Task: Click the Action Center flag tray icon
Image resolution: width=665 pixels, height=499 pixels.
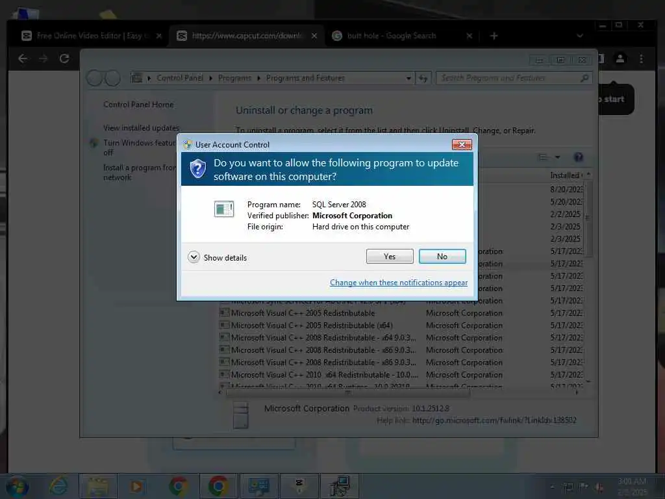Action: [584, 487]
